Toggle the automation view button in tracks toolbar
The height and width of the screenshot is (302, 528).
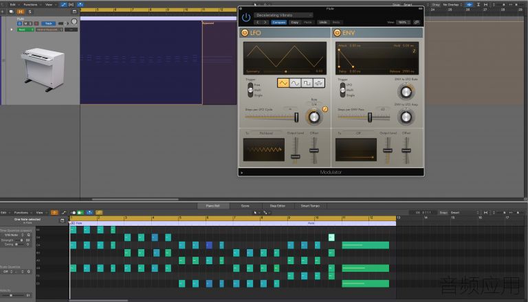pos(64,4)
